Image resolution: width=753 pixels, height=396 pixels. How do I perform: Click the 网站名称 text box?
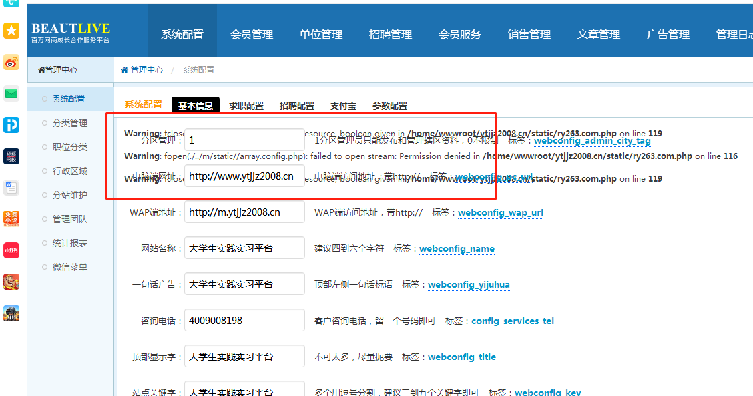click(244, 248)
